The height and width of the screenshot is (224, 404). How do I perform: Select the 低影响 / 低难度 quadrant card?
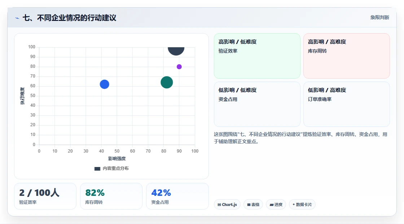click(257, 104)
